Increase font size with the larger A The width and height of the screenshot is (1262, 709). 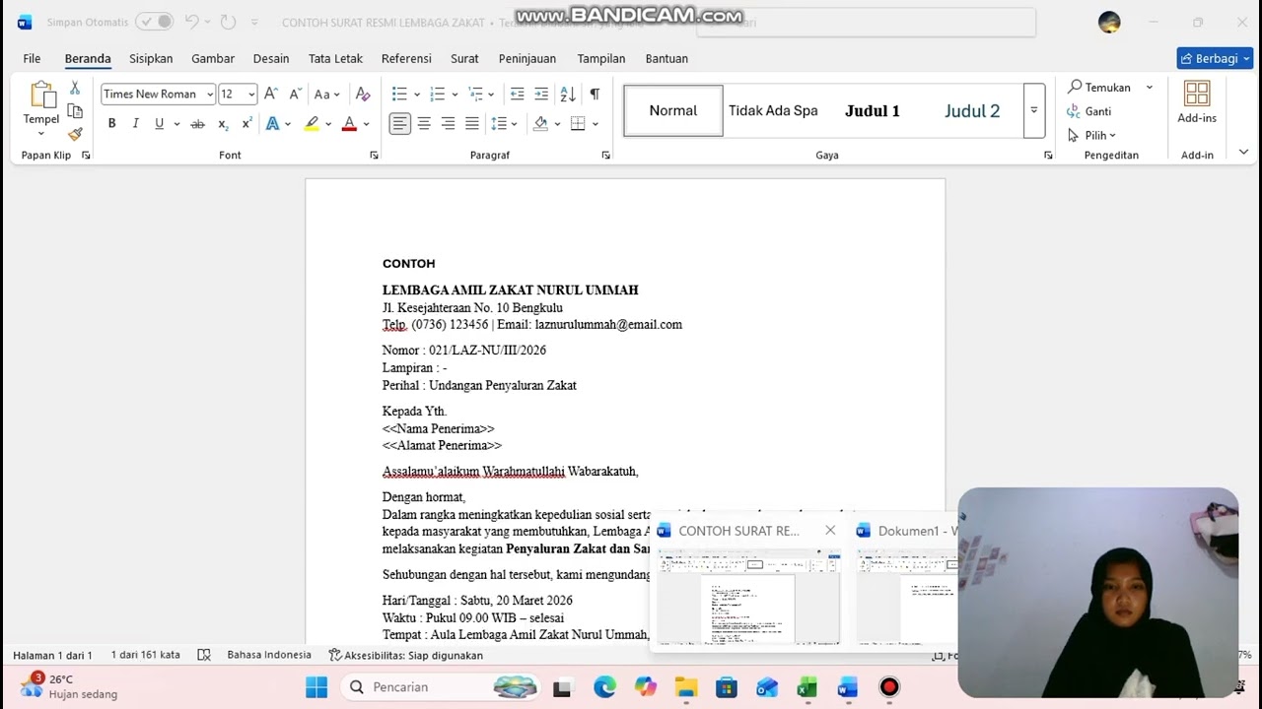(271, 95)
